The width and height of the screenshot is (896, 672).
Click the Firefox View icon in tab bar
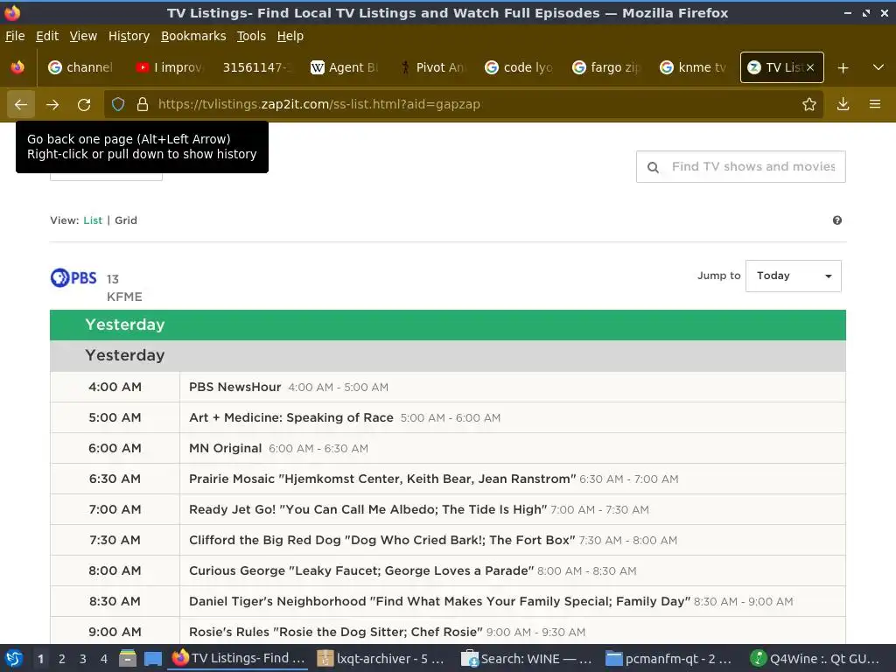tap(17, 67)
